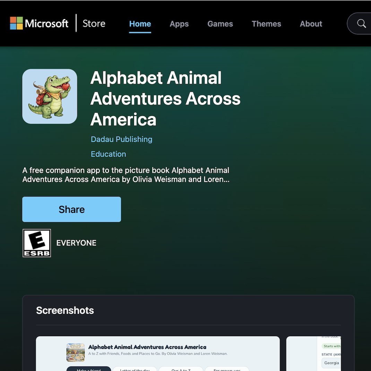Open the first screenshot thumbnail
This screenshot has height=371, width=371.
coord(158,354)
